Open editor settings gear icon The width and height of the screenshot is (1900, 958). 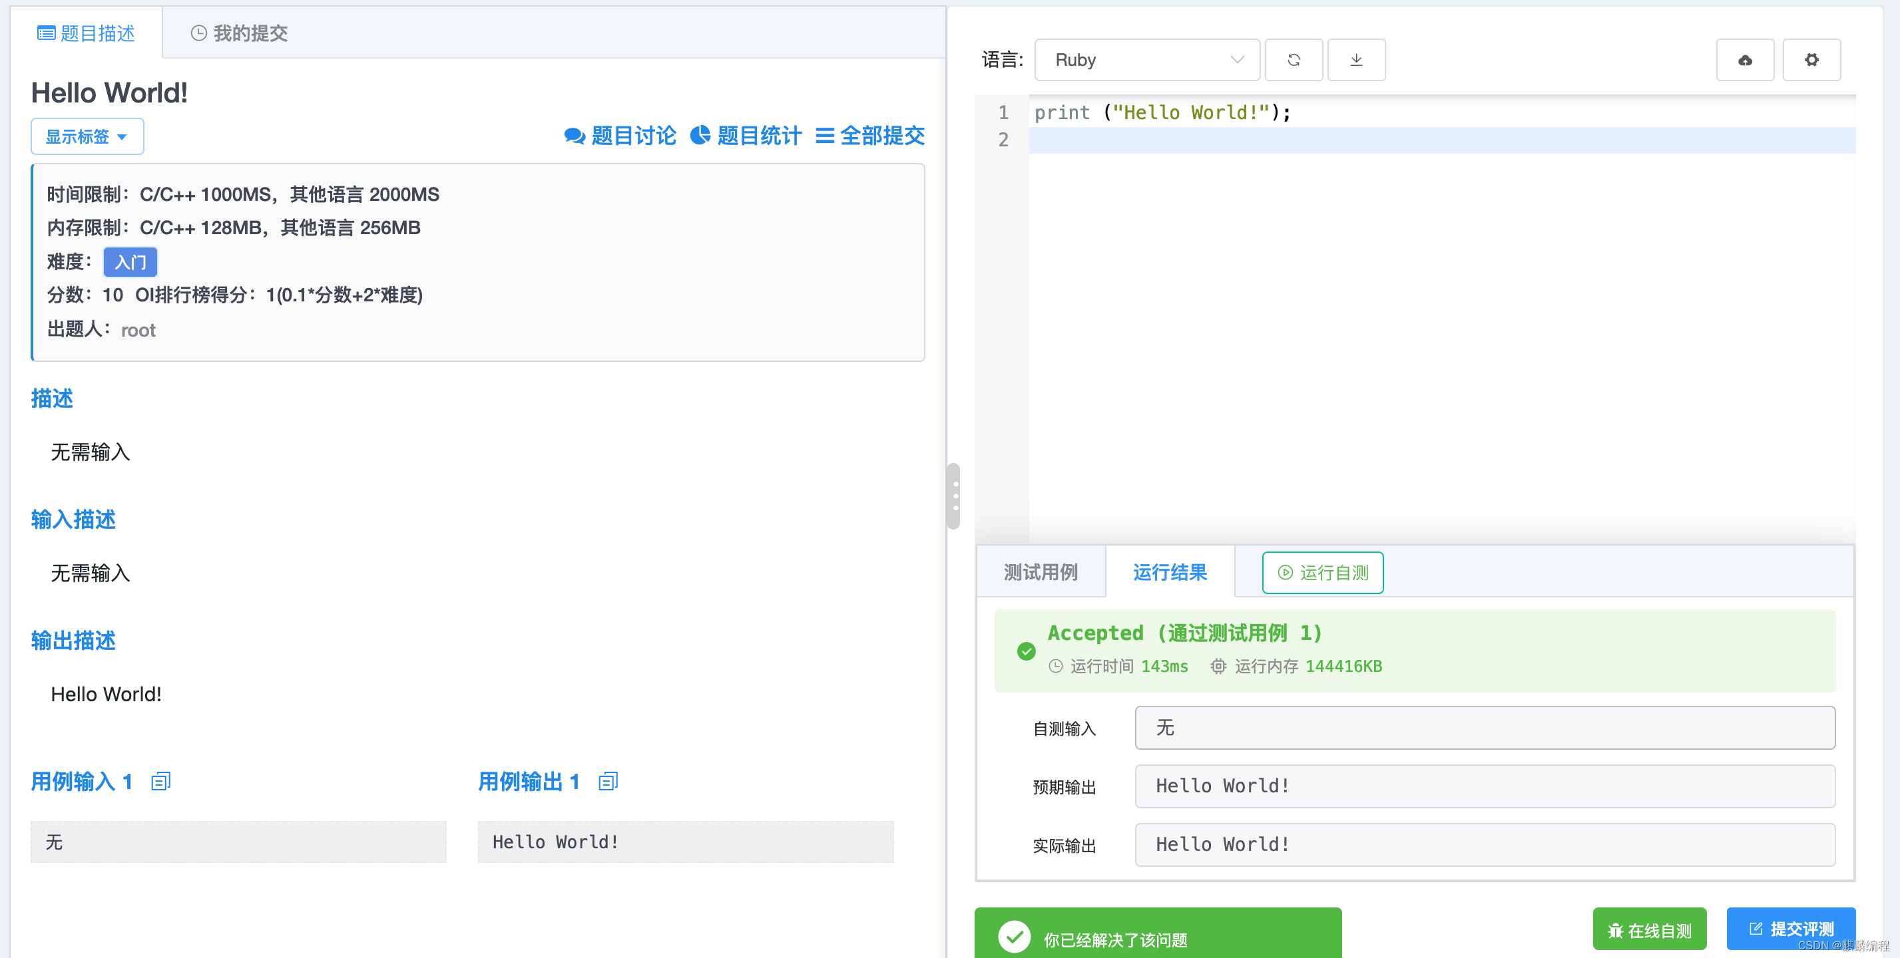coord(1811,60)
